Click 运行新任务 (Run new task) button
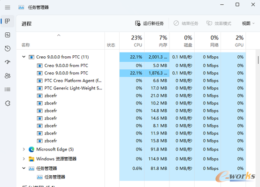260x187 pixels. [149, 23]
